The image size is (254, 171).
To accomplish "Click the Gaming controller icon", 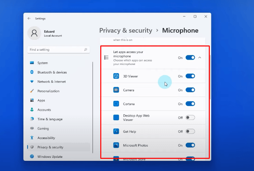I will click(x=32, y=128).
